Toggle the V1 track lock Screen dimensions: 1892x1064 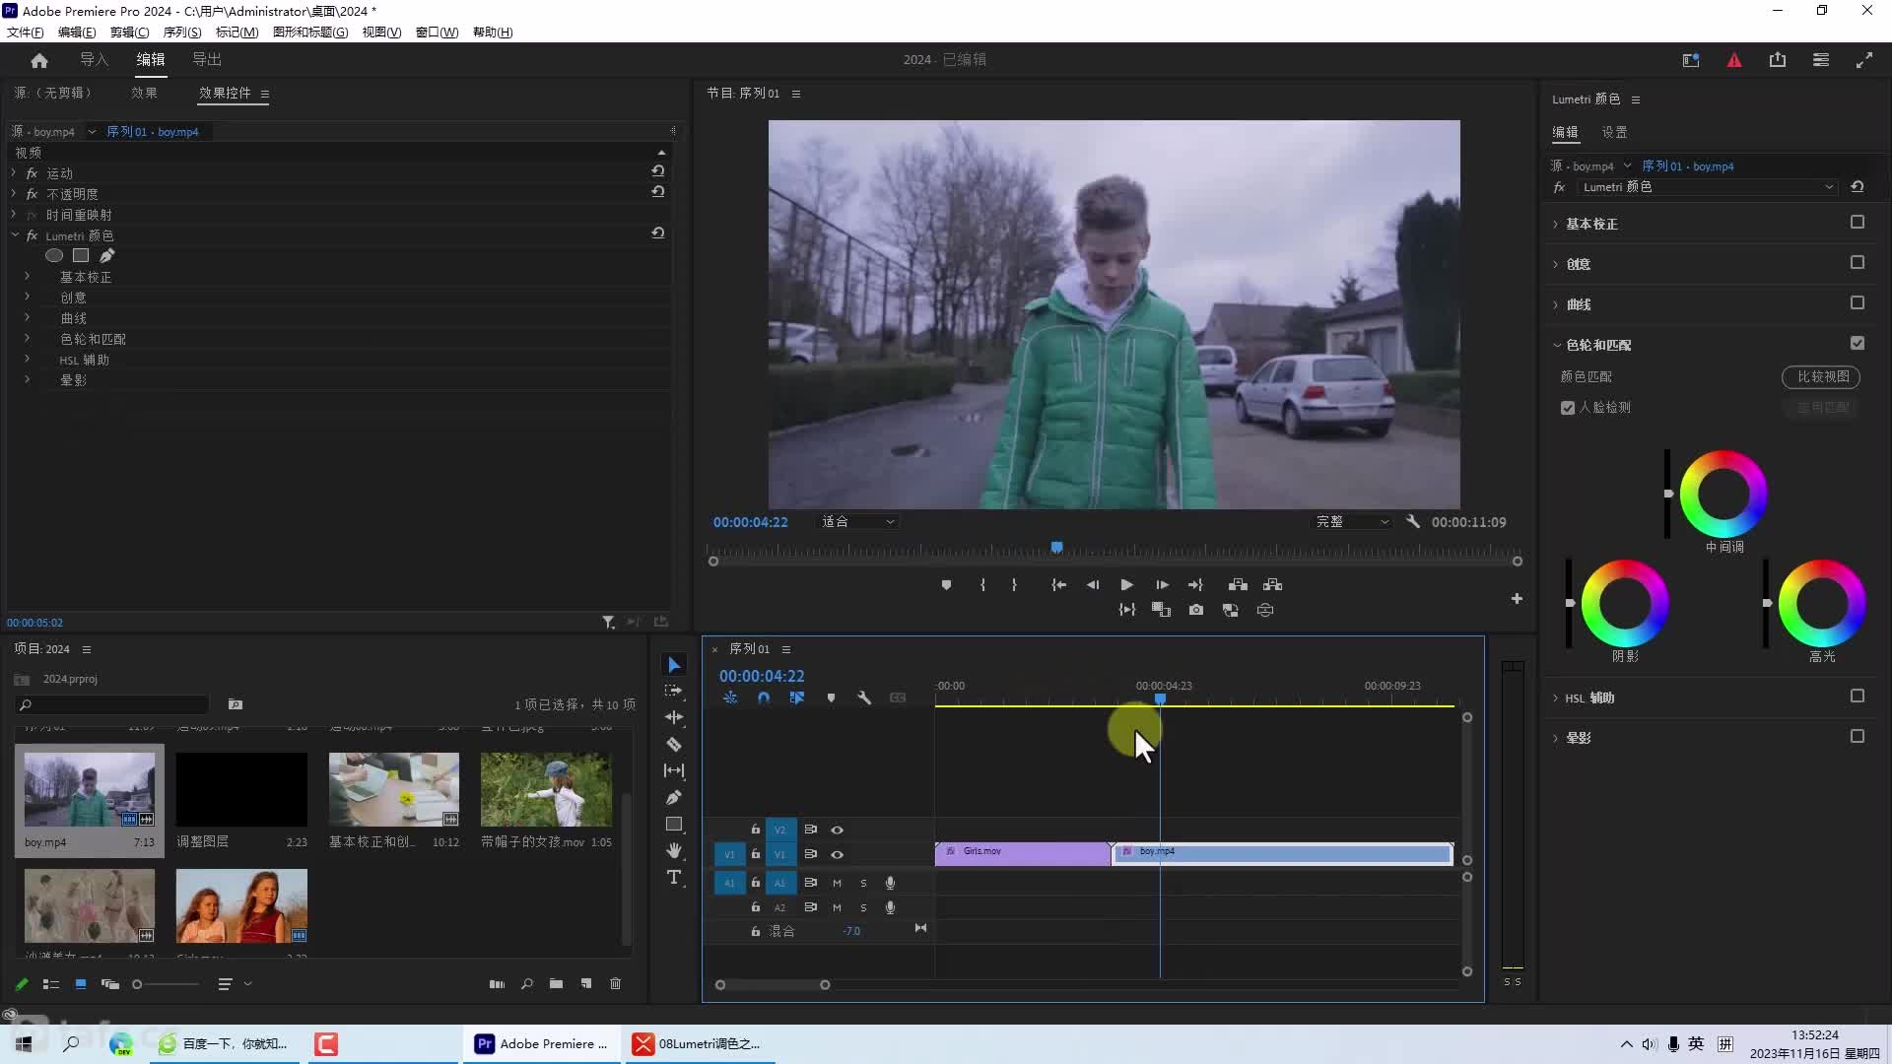tap(756, 855)
